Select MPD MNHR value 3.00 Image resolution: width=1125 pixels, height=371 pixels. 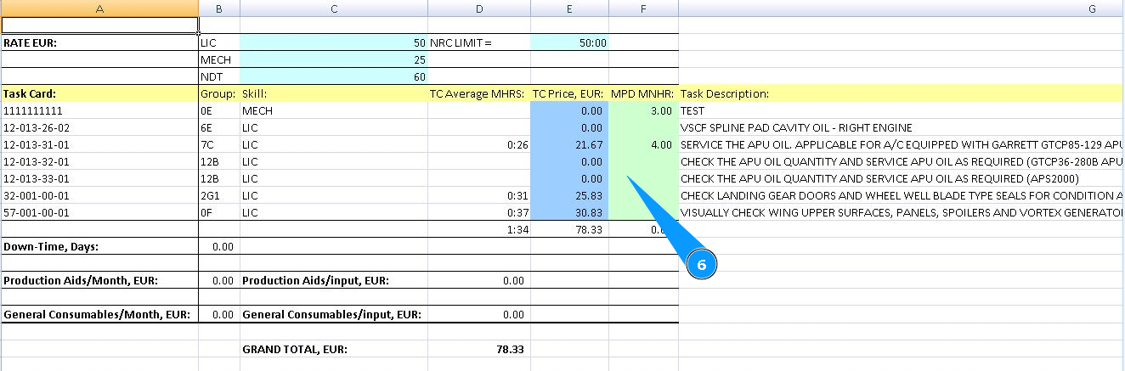[x=643, y=110]
